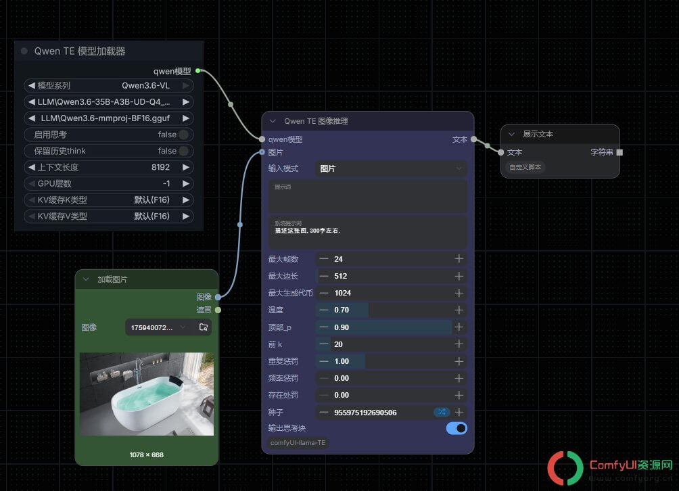Click the 1078 × 668 size text

tap(146, 454)
